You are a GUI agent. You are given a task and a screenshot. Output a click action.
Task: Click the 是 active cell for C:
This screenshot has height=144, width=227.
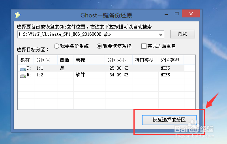coord(62,68)
